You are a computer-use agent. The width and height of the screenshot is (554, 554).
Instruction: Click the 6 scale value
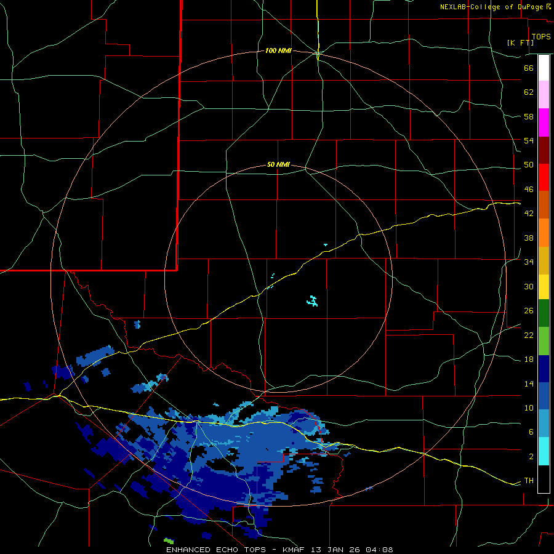tap(531, 432)
